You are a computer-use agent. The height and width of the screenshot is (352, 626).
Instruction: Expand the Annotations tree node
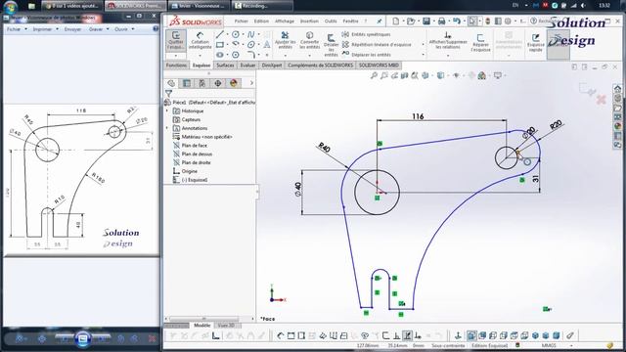click(x=167, y=128)
